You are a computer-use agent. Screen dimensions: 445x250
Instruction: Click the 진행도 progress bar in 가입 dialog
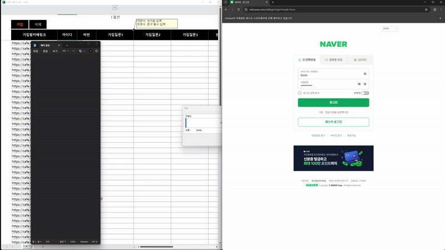203,123
